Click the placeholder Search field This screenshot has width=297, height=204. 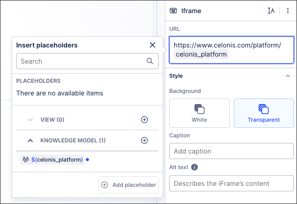(x=87, y=61)
